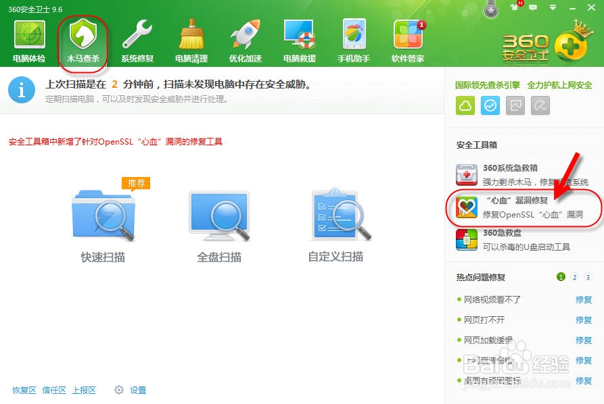
Task: Start 自定义扫描 custom scan
Action: pyautogui.click(x=336, y=225)
